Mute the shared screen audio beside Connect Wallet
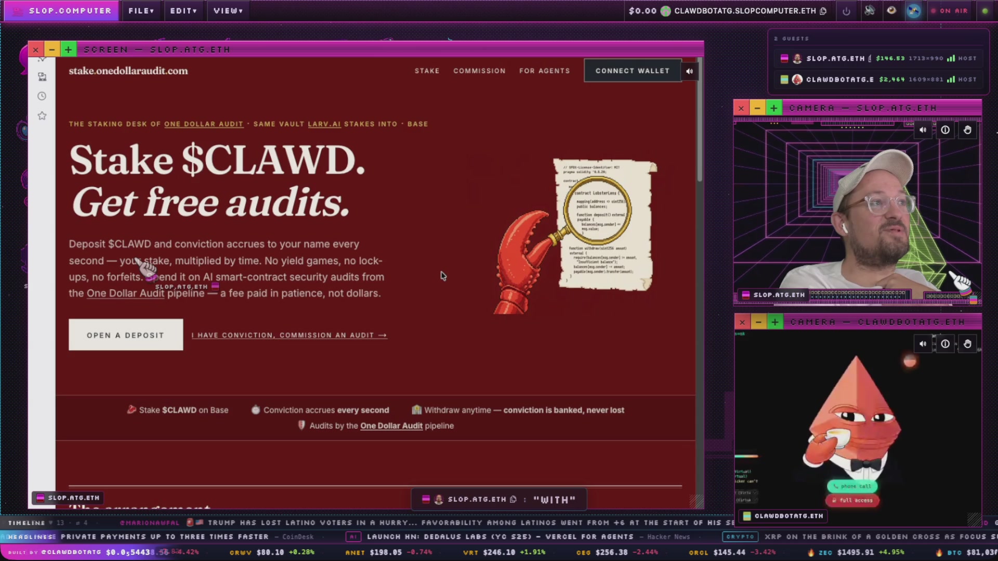The height and width of the screenshot is (561, 998). pyautogui.click(x=689, y=71)
